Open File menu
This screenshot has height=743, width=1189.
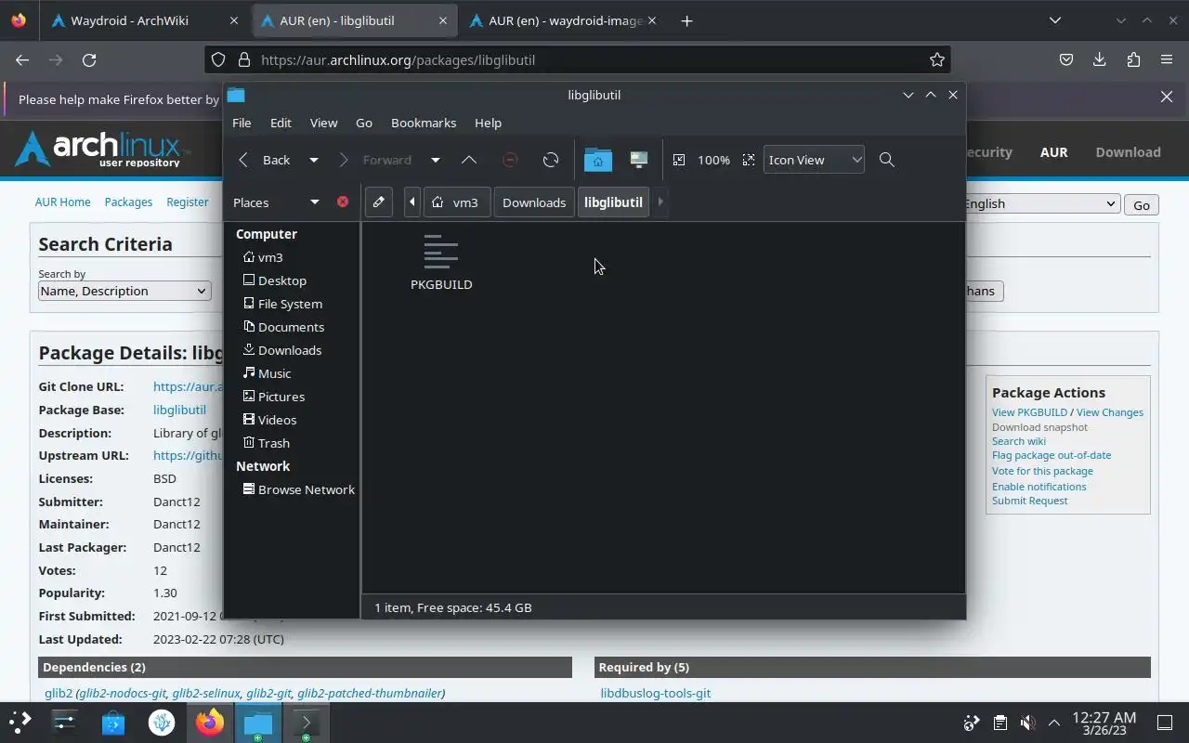point(242,123)
